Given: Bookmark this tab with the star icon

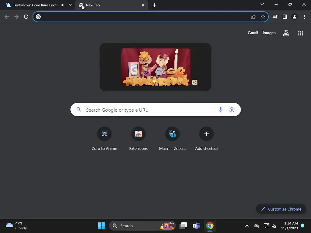Looking at the screenshot, I should [x=263, y=17].
